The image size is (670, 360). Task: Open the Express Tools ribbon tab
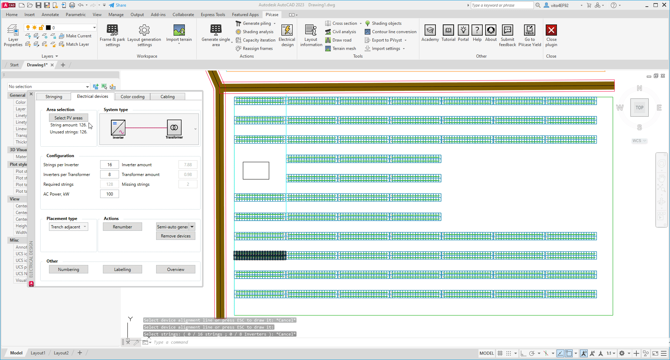pyautogui.click(x=213, y=15)
